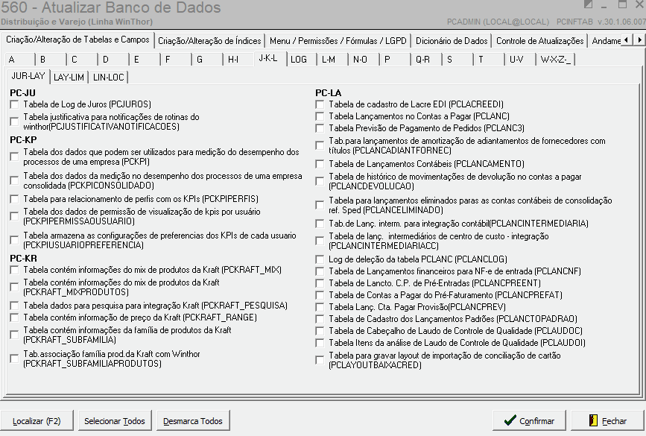
Task: Select letter tab E
Action: (x=145, y=60)
